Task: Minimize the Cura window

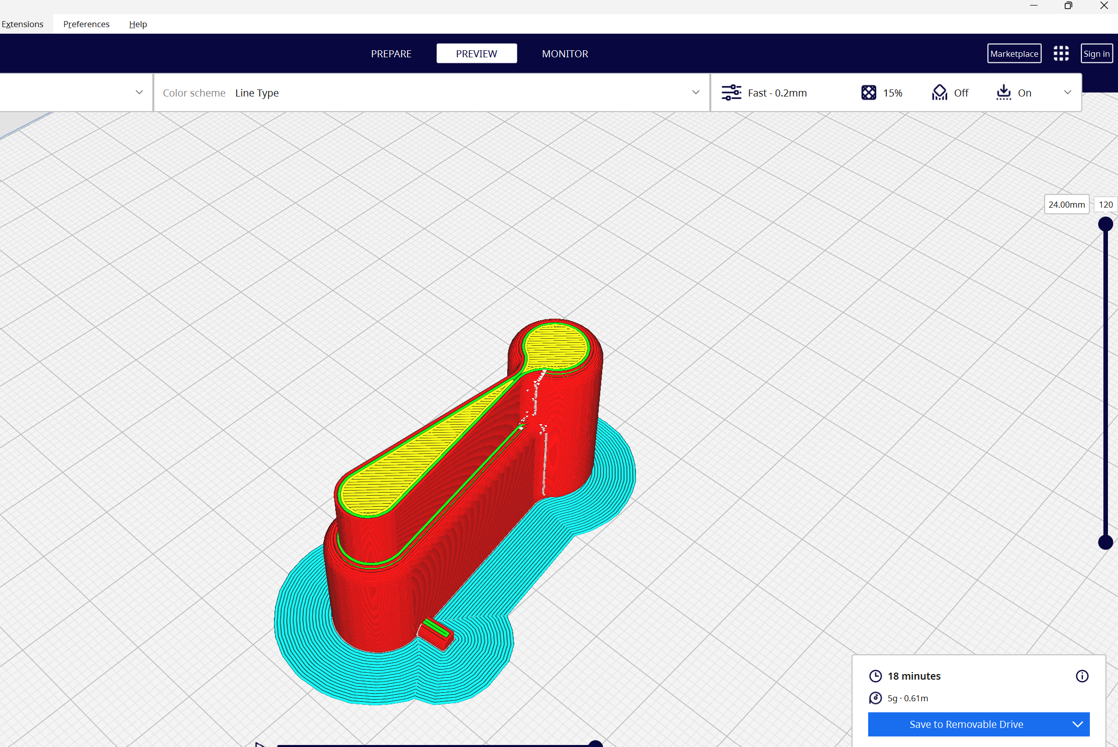Action: [1034, 6]
